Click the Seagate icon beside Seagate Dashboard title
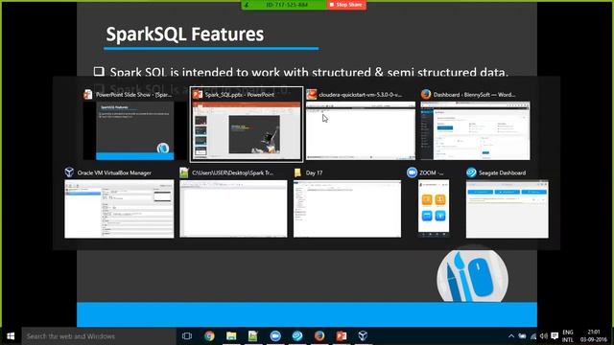This screenshot has width=614, height=345. (x=471, y=172)
